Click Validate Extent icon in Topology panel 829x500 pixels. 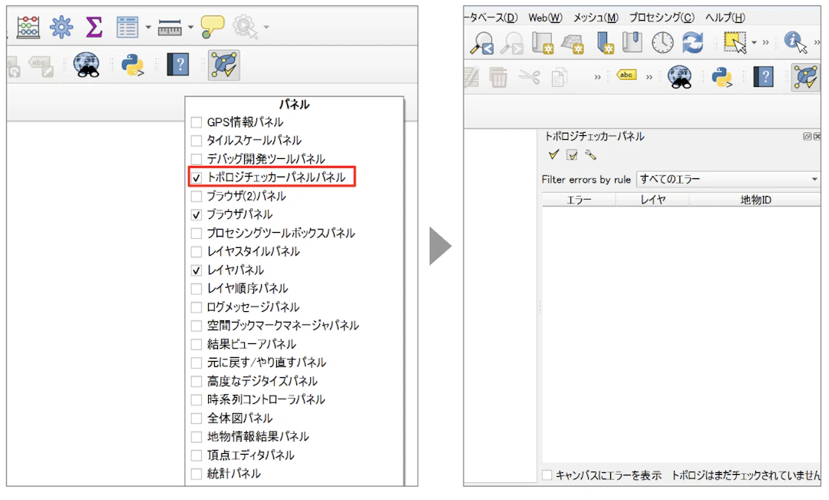pyautogui.click(x=572, y=154)
